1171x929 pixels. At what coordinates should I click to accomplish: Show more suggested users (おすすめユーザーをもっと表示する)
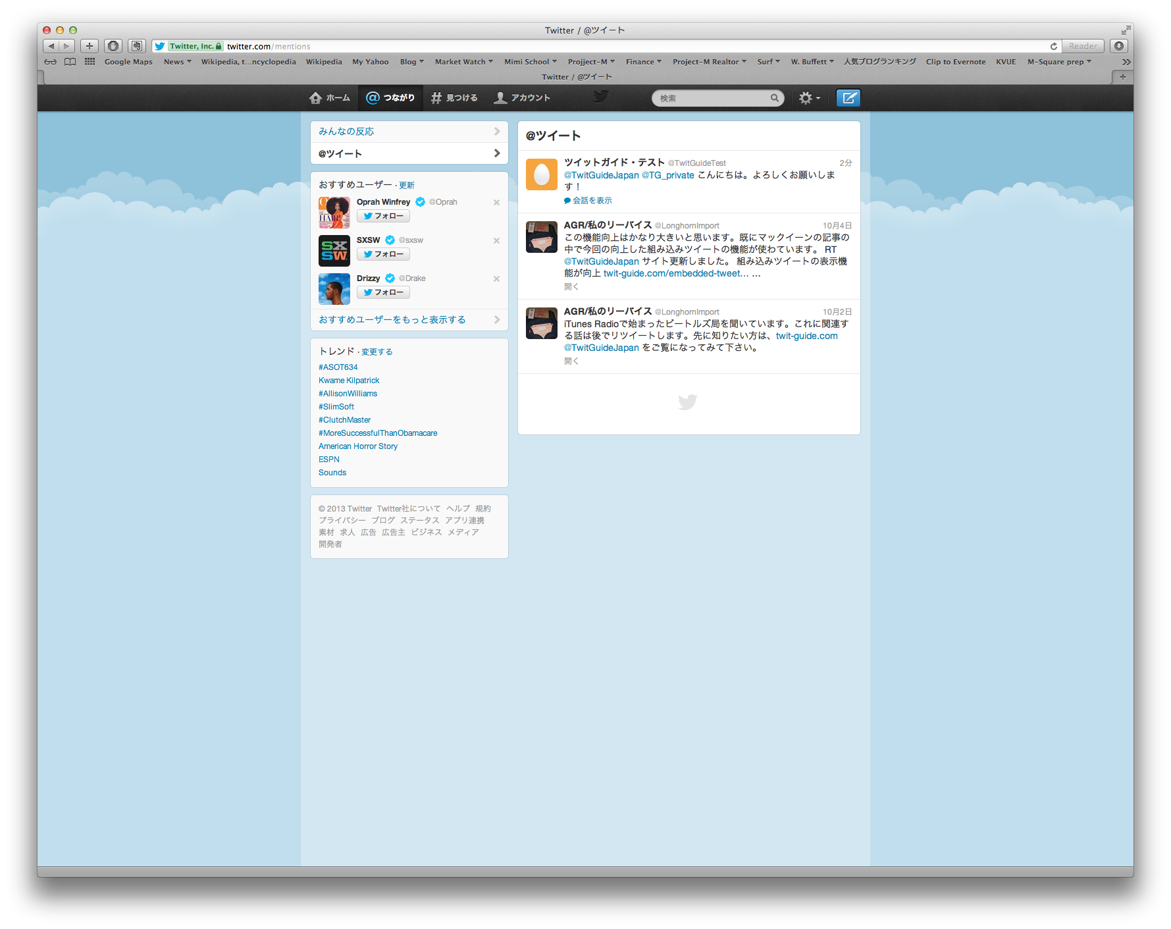pos(409,320)
